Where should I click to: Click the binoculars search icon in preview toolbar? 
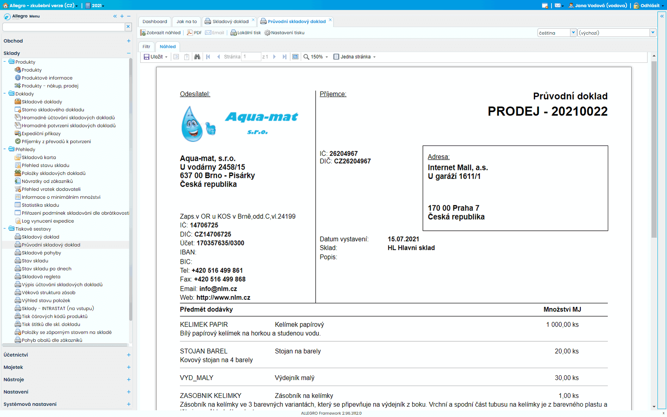[197, 57]
